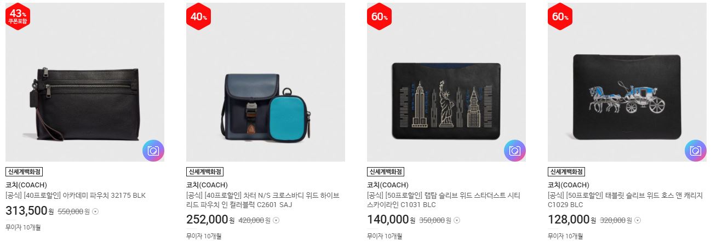Image resolution: width=711 pixels, height=252 pixels.
Task: Expand price details next to 320,000원
Action: tap(638, 220)
